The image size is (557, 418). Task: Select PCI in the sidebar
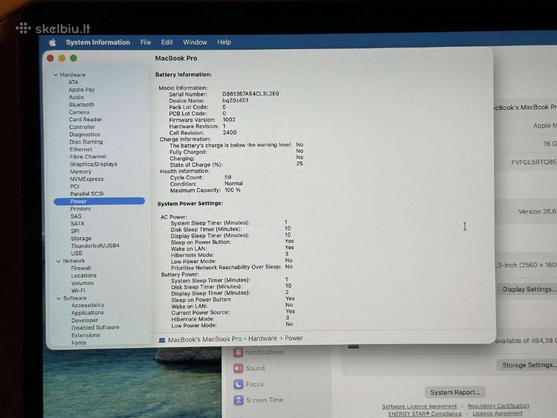pos(75,186)
